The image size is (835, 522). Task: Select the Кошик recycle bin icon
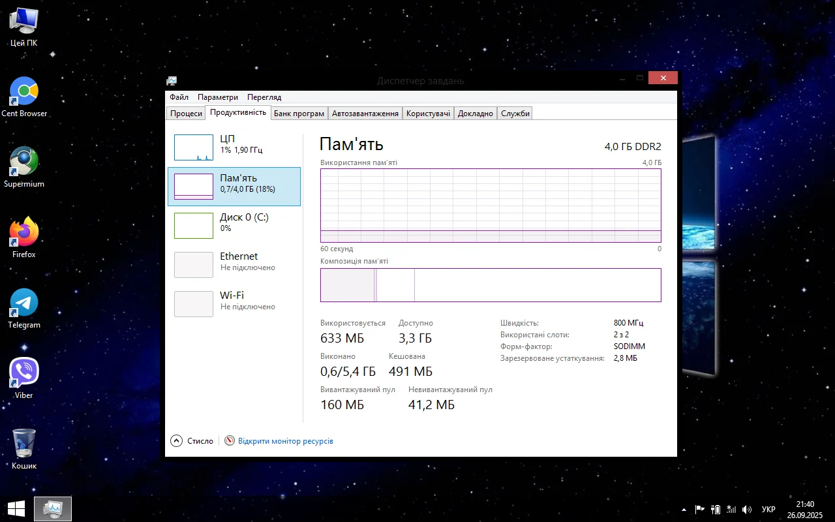[24, 444]
